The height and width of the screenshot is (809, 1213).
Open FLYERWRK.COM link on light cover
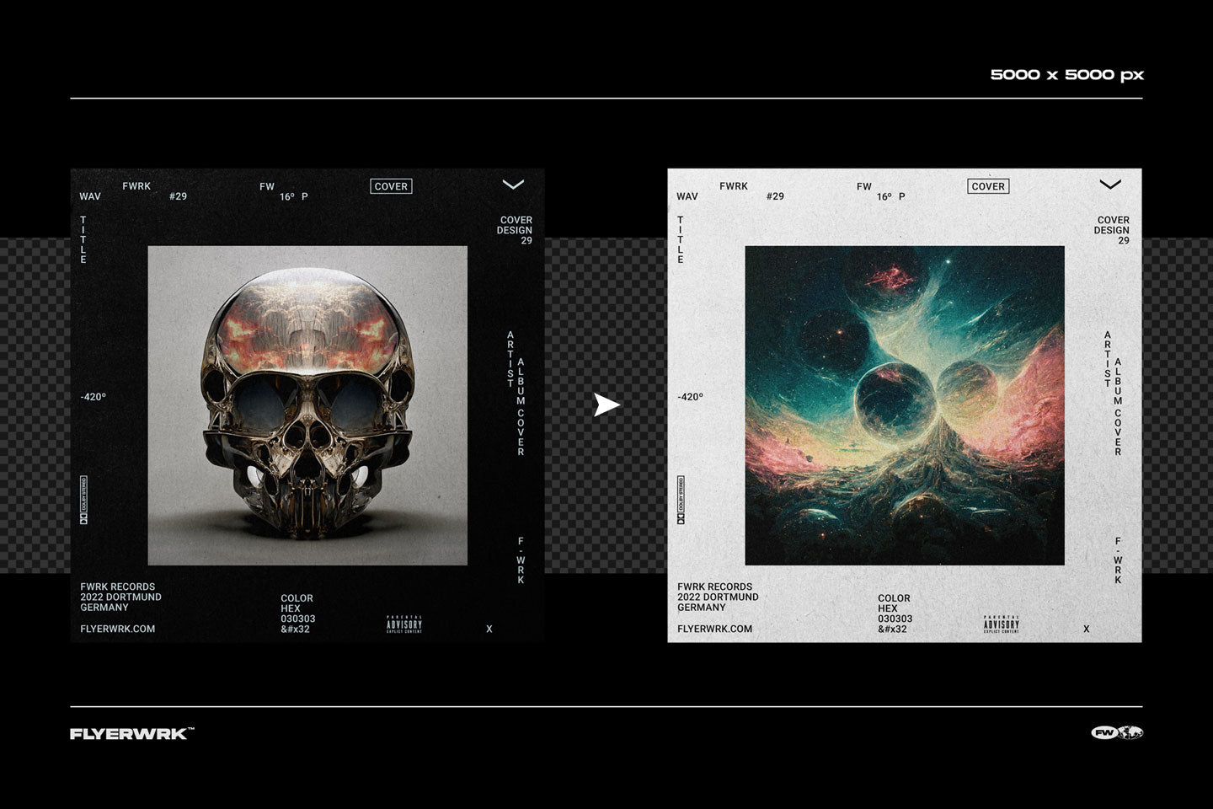(x=715, y=629)
